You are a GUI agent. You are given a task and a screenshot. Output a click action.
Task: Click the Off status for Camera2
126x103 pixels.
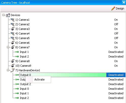[x=116, y=24]
